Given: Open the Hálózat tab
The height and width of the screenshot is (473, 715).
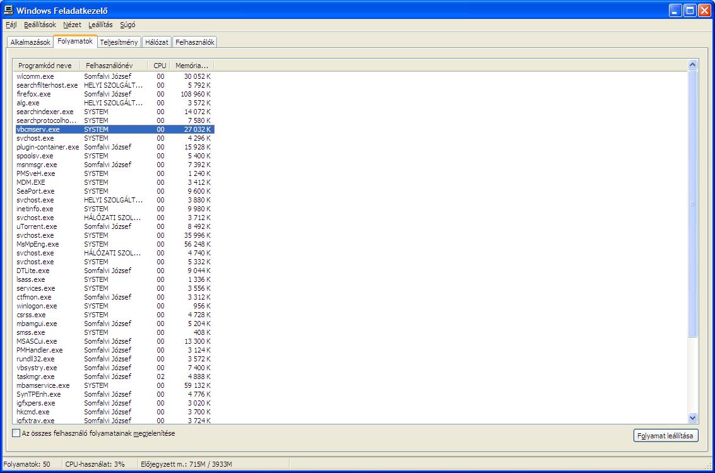Looking at the screenshot, I should [x=157, y=42].
